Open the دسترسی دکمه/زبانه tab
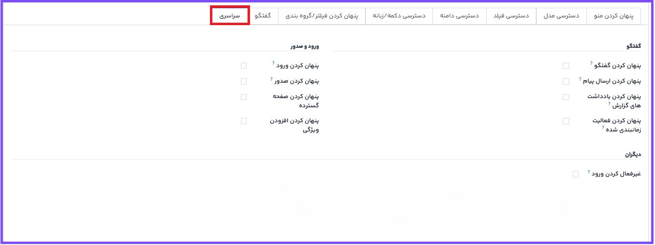655x245 pixels. pos(399,16)
